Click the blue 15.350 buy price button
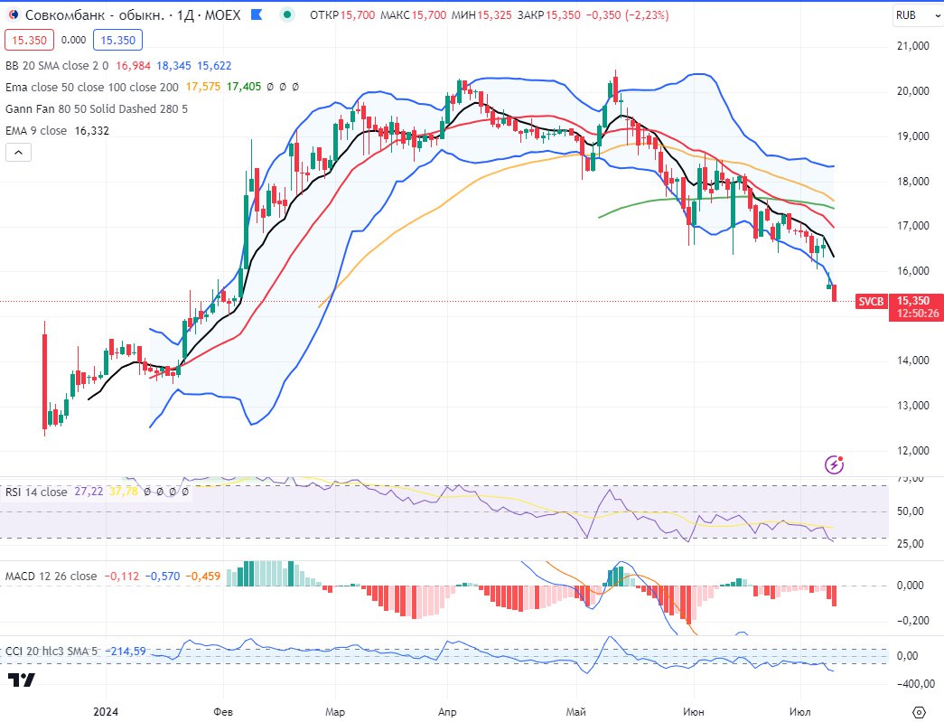 pyautogui.click(x=118, y=41)
